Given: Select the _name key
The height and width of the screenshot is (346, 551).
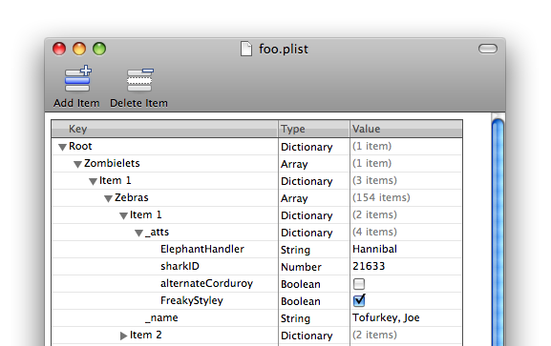Looking at the screenshot, I should 161,318.
